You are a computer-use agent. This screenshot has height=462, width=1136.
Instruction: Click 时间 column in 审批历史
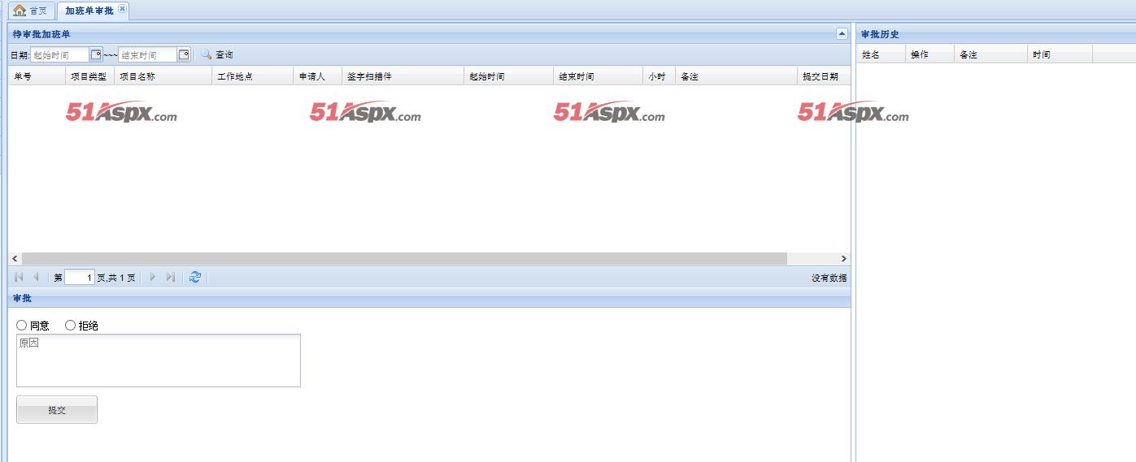(x=1060, y=54)
